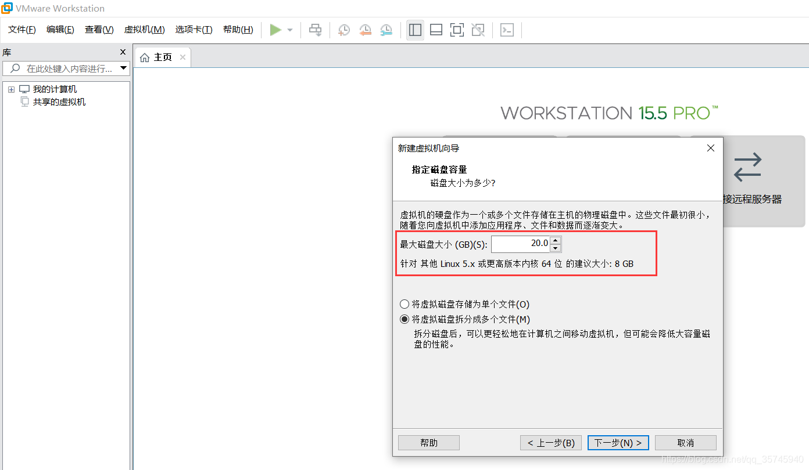Image resolution: width=809 pixels, height=470 pixels.
Task: Open the 编辑(E) menu
Action: 60,30
